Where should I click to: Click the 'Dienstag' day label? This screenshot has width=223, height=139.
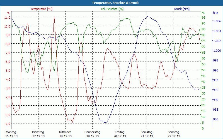click(38, 132)
